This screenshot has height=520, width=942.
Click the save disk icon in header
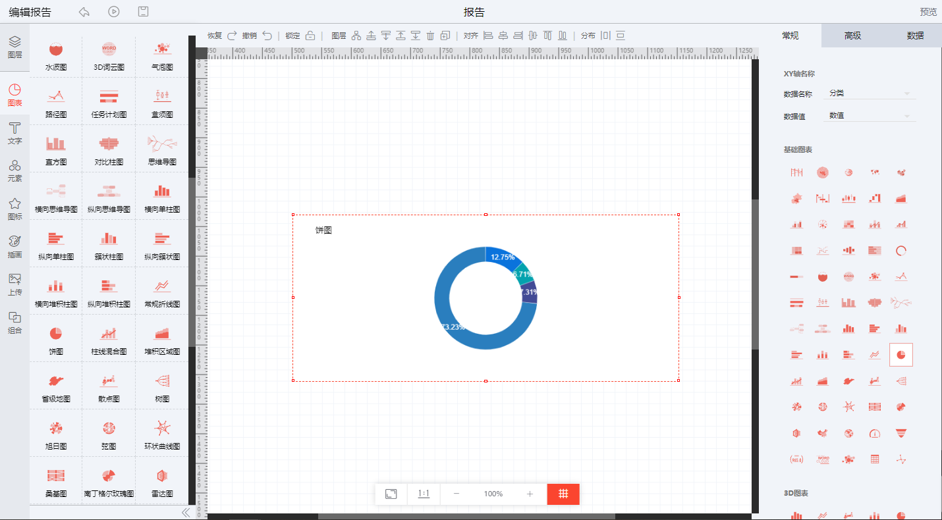pos(144,11)
